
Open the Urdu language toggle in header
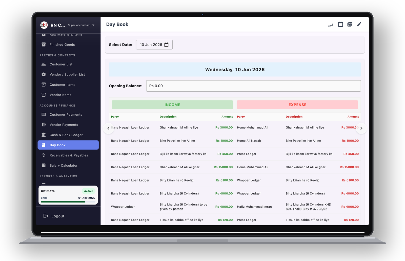pos(330,25)
